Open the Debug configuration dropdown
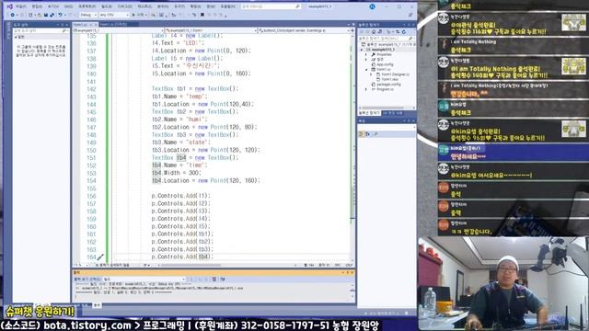 [x=88, y=15]
